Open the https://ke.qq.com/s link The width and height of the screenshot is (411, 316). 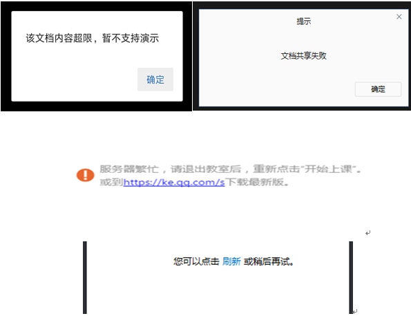click(174, 182)
